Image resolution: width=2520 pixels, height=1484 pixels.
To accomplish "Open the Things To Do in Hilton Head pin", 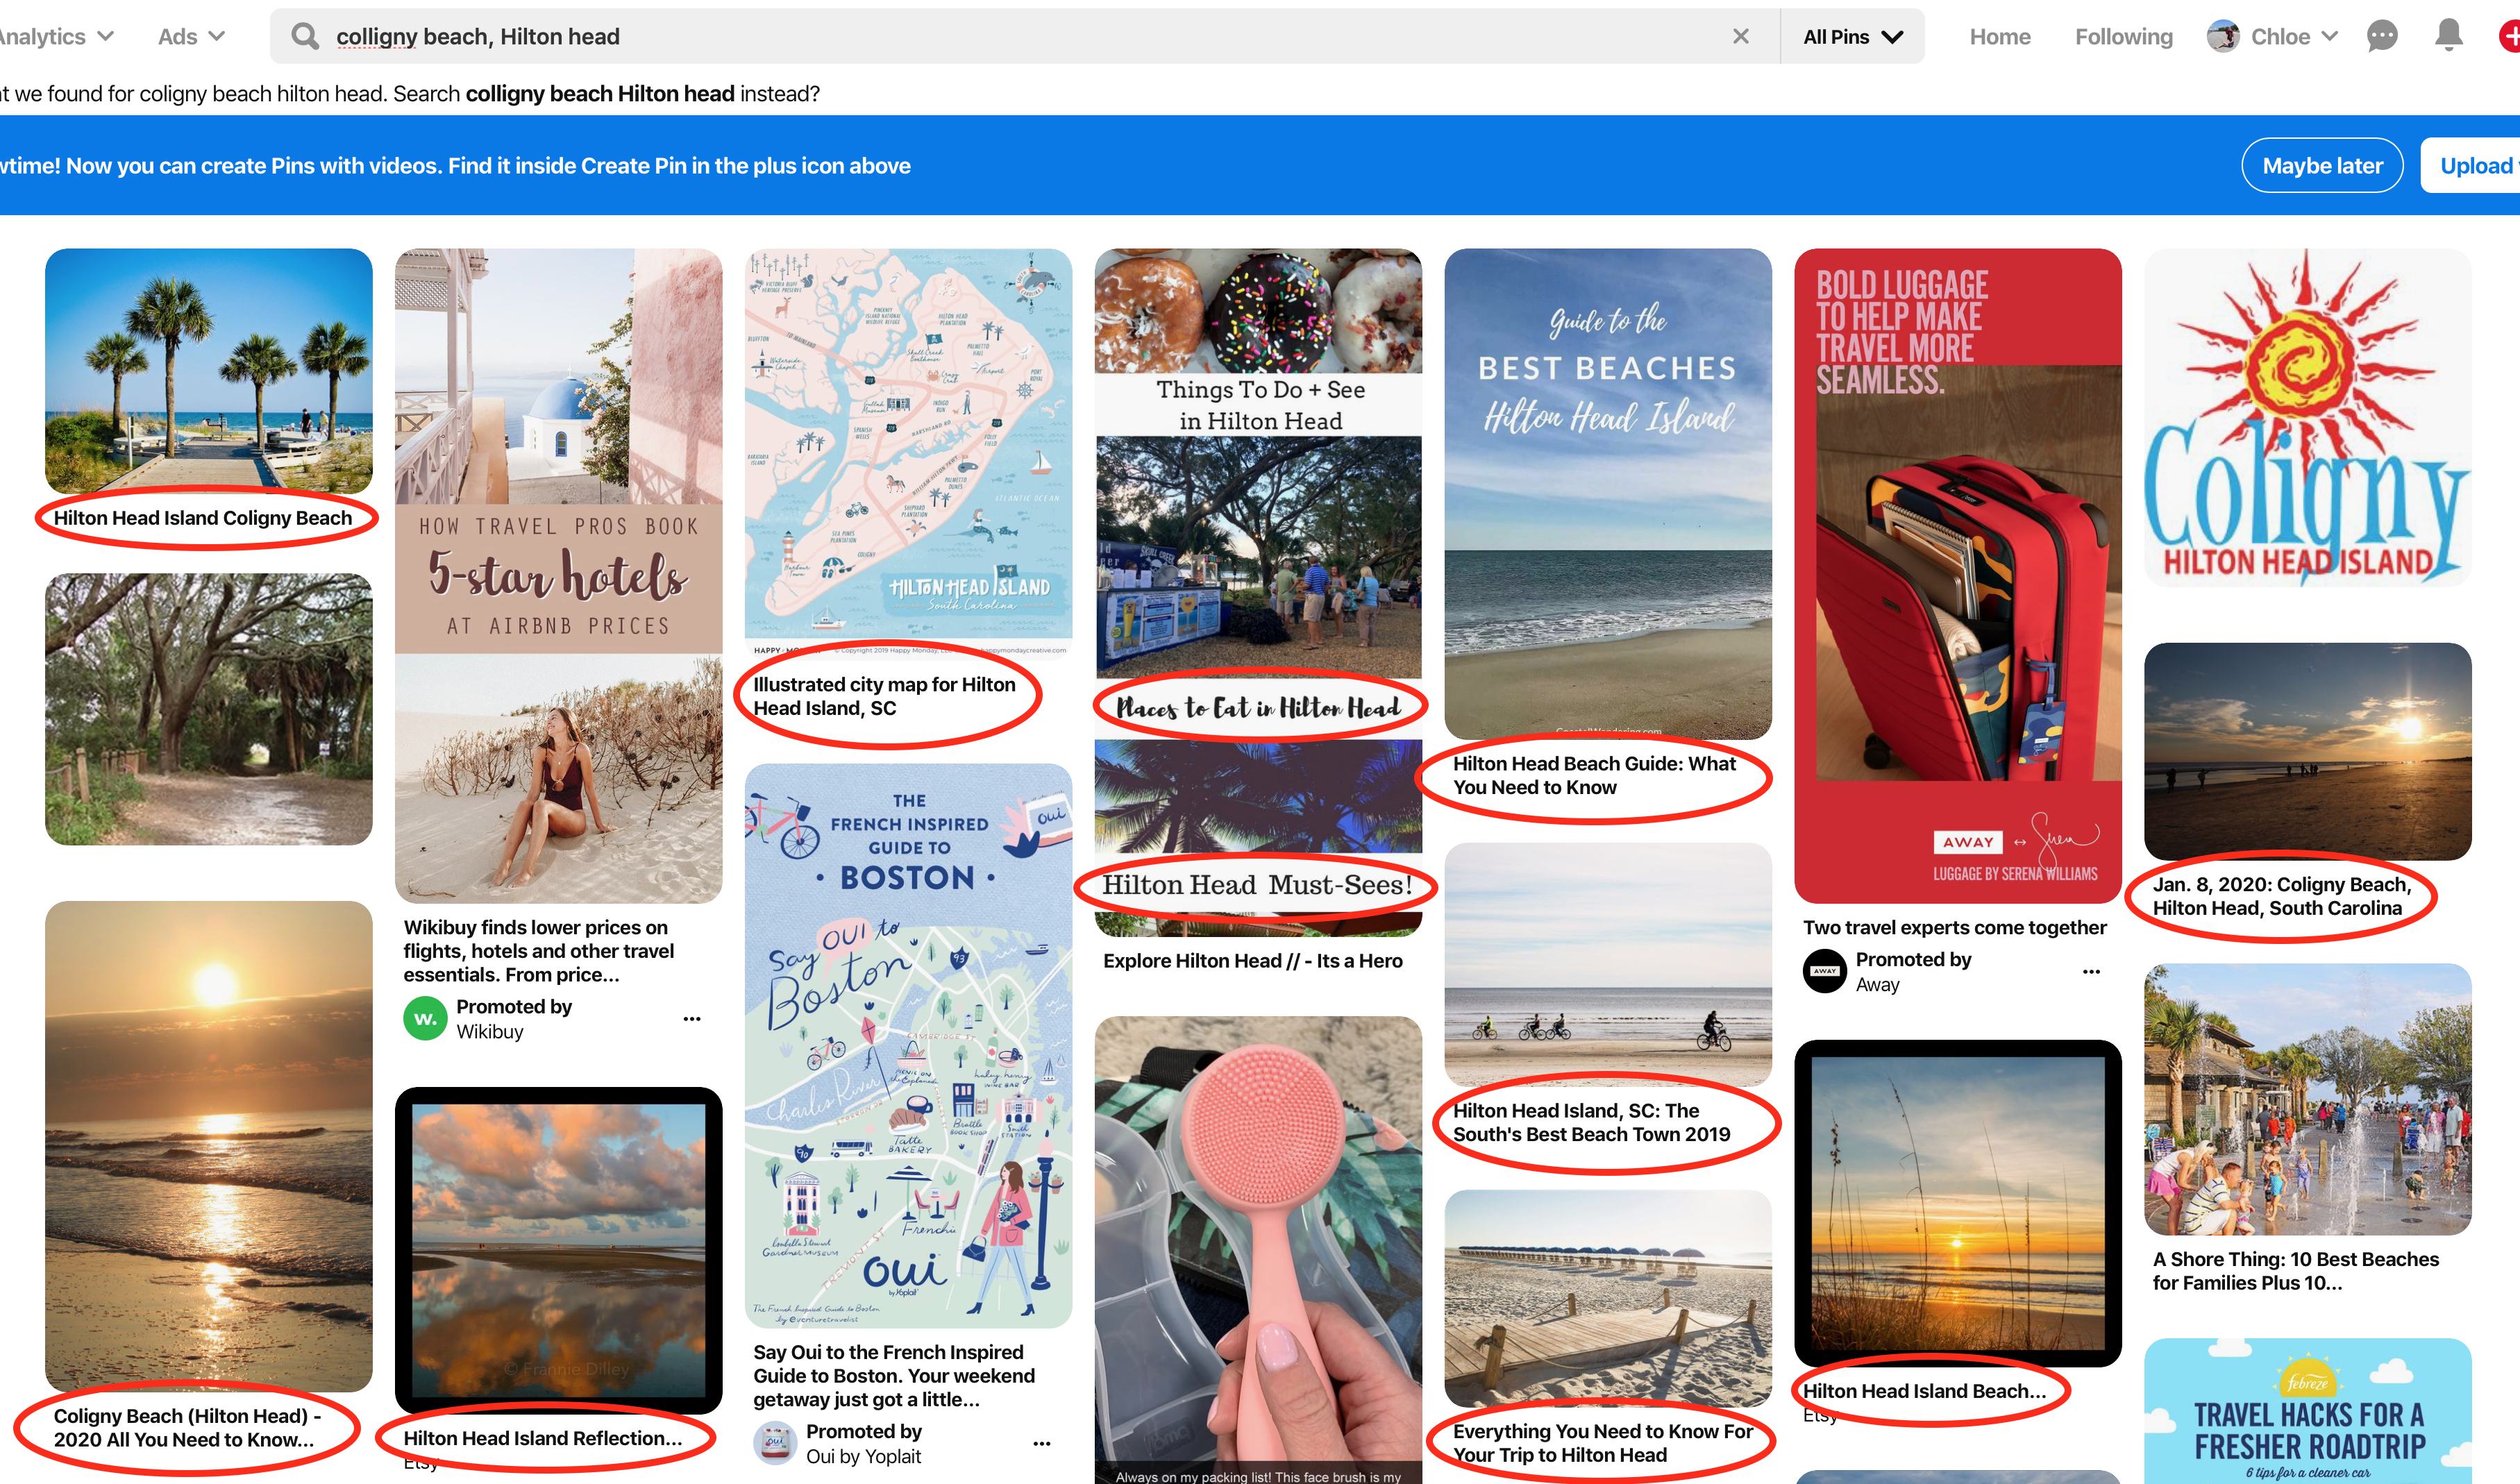I will [x=1259, y=593].
